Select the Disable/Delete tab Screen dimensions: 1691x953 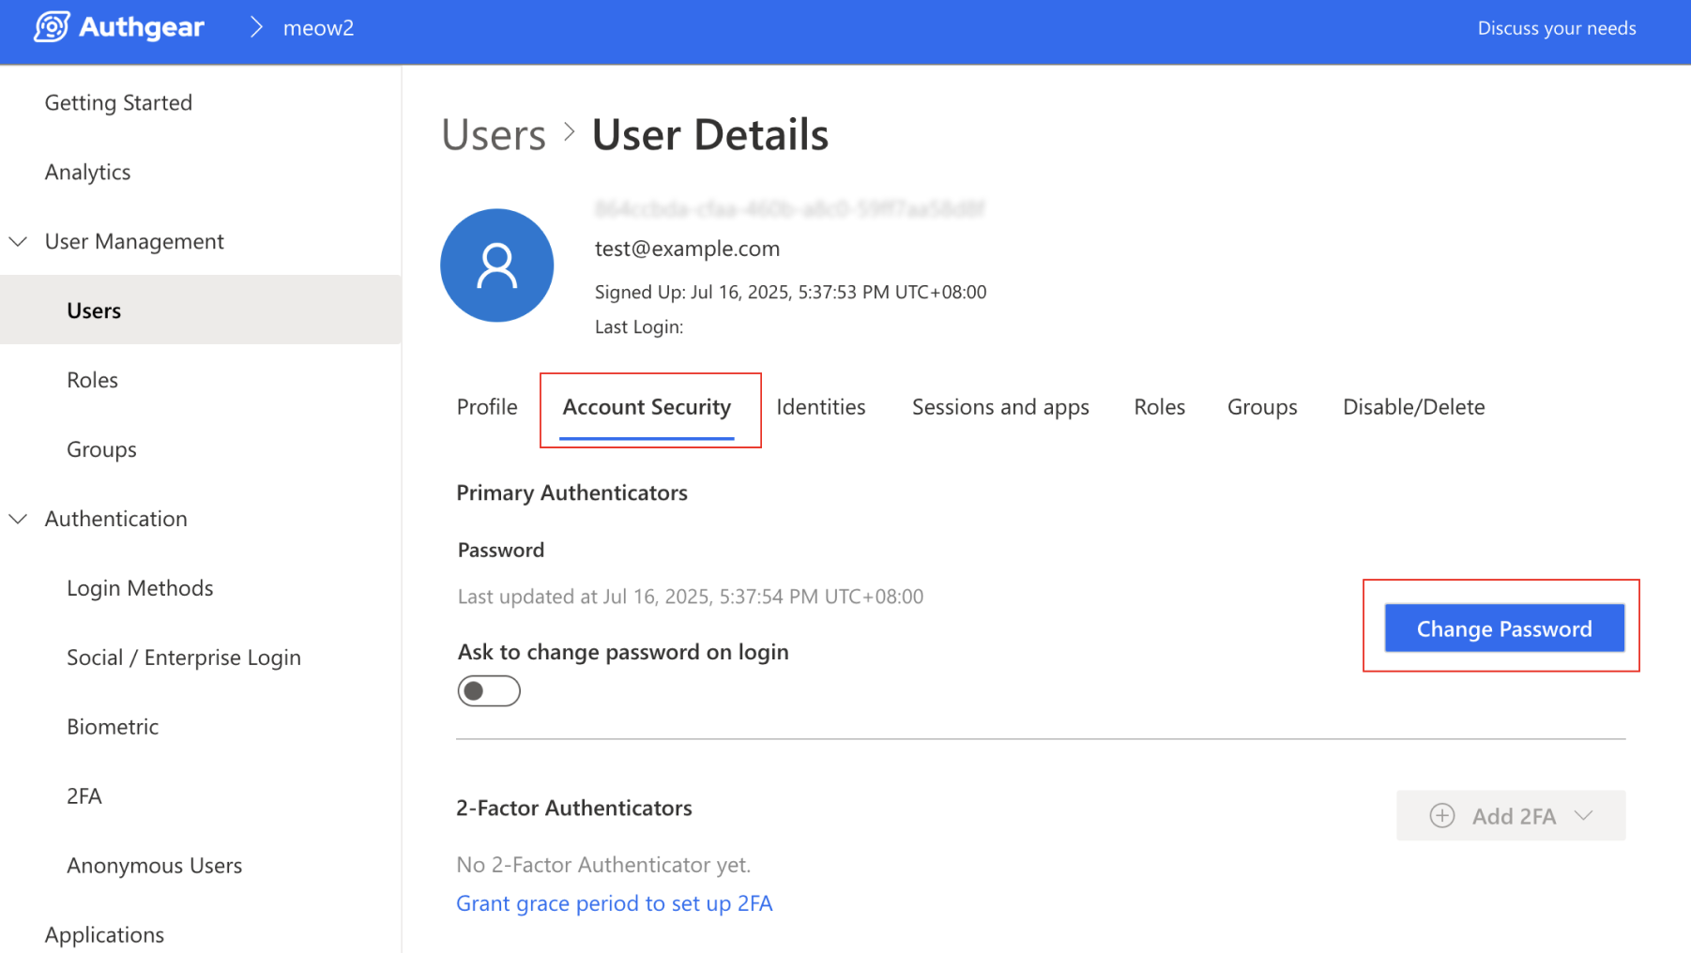coord(1412,407)
